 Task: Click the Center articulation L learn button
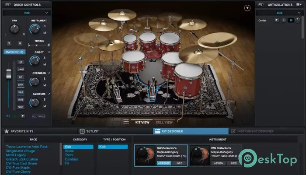[283, 20]
